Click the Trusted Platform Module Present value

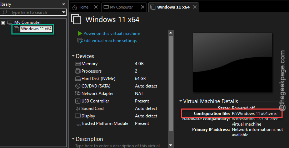point(142,123)
